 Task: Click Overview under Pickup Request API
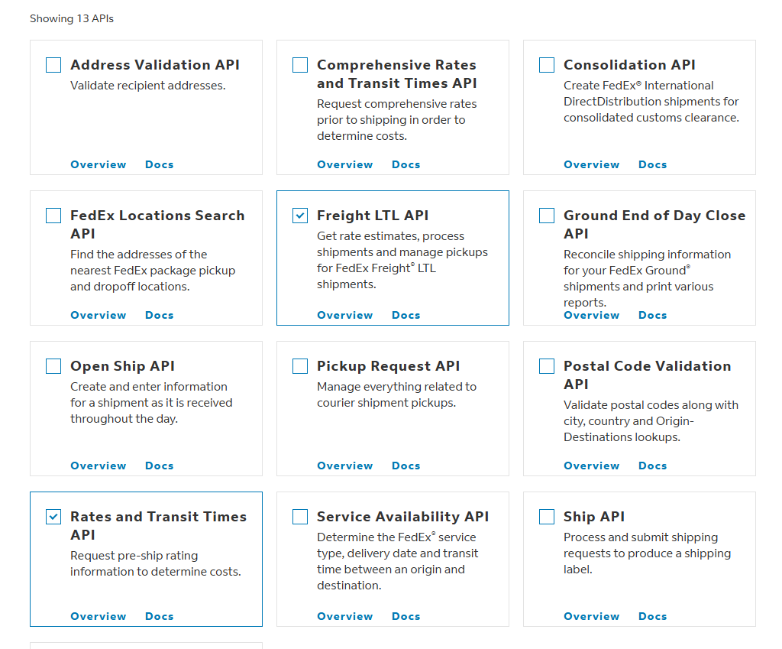[x=344, y=466]
